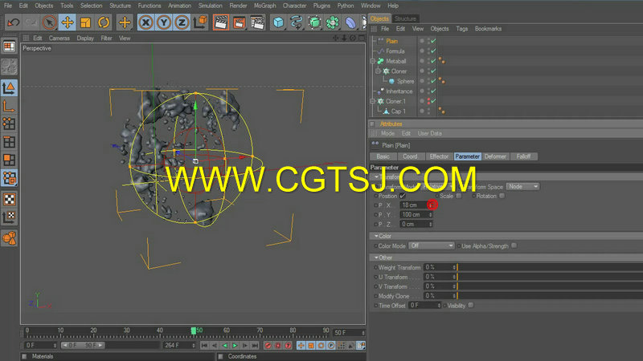Open the Deformer tab
Image resolution: width=643 pixels, height=361 pixels.
(495, 156)
